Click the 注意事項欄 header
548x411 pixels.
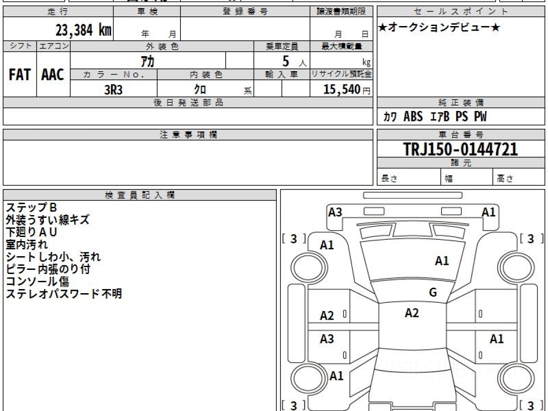click(x=188, y=135)
